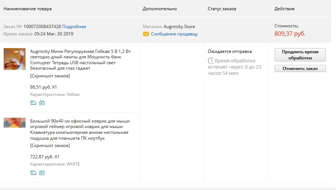336x190 pixels.
Task: Click the delivery truck icon under WHITE mouse pad item
Action: tap(33, 173)
